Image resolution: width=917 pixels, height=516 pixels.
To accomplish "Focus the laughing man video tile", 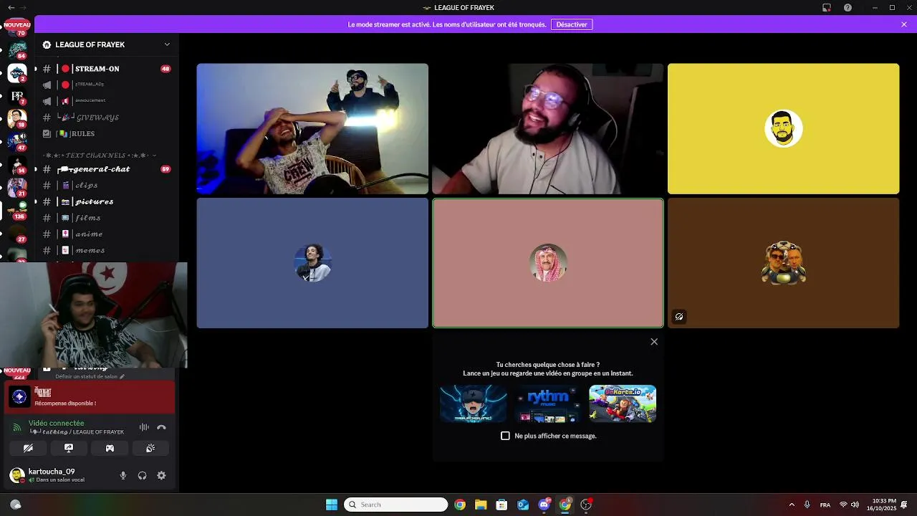I will 312,129.
